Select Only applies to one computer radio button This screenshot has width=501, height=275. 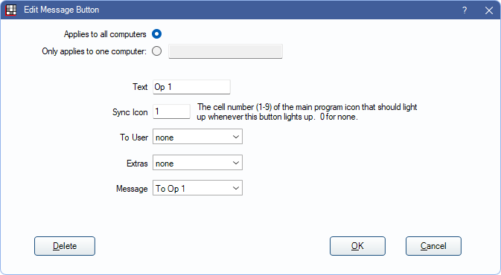click(156, 51)
